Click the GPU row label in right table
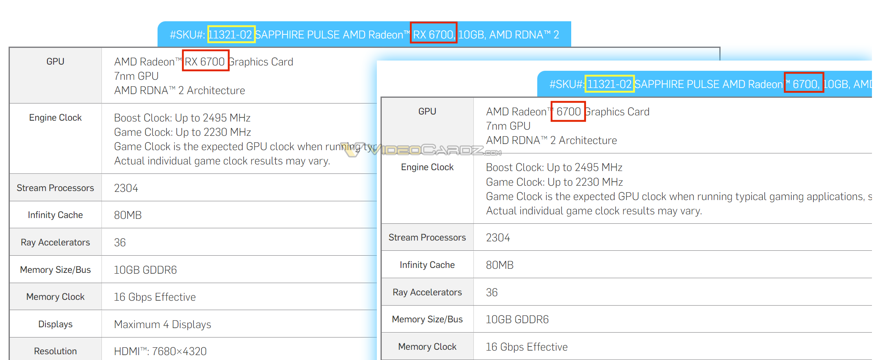The height and width of the screenshot is (360, 874). tap(427, 111)
